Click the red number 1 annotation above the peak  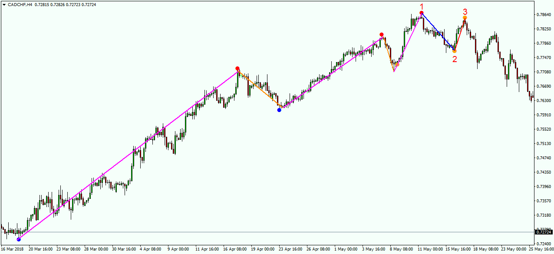tap(421, 7)
